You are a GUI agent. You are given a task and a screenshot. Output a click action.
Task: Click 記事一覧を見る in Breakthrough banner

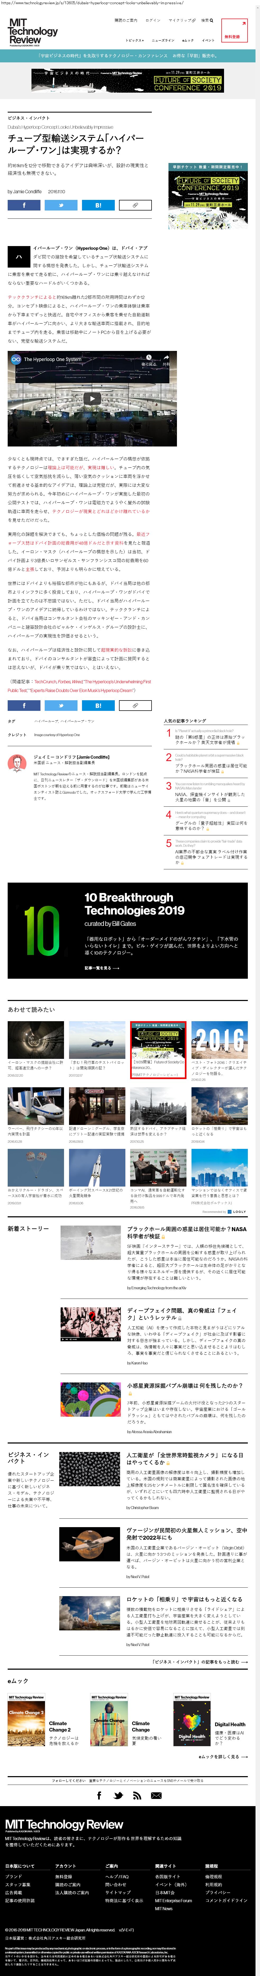[x=102, y=968]
